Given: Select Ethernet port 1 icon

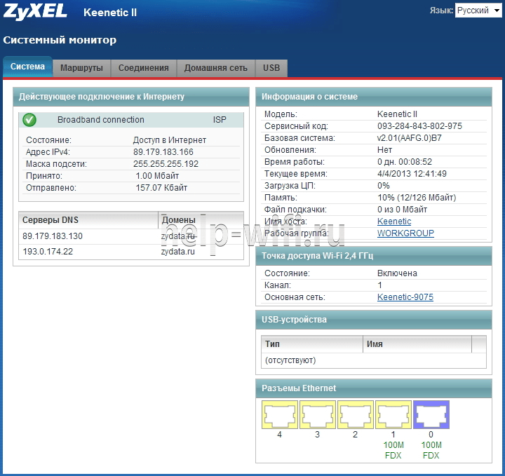Looking at the screenshot, I should pyautogui.click(x=393, y=414).
